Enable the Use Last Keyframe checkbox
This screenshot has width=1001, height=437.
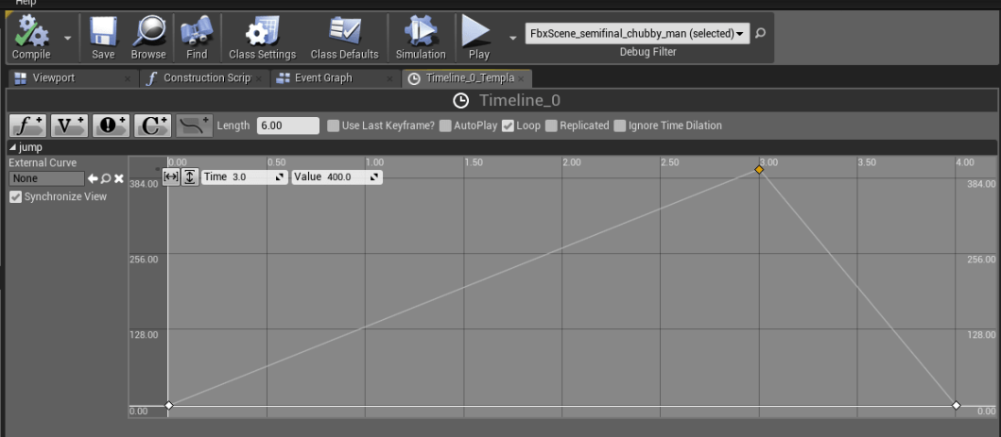click(x=334, y=126)
